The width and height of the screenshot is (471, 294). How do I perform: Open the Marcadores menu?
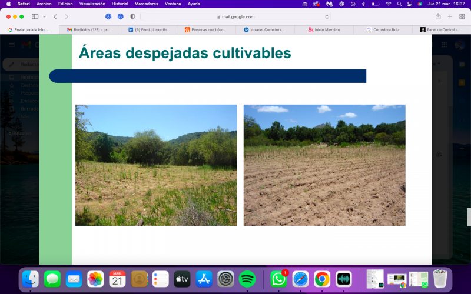coord(146,4)
